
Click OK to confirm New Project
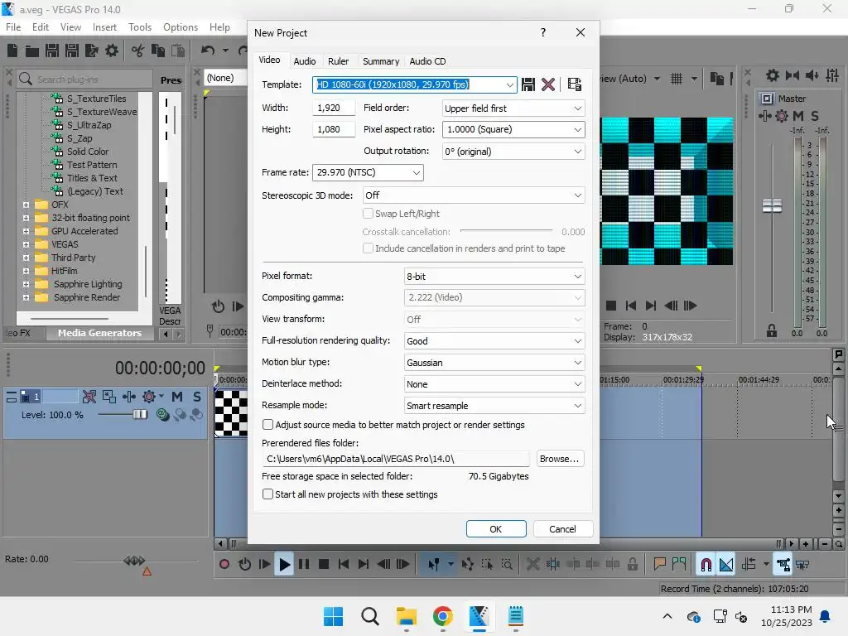point(496,529)
